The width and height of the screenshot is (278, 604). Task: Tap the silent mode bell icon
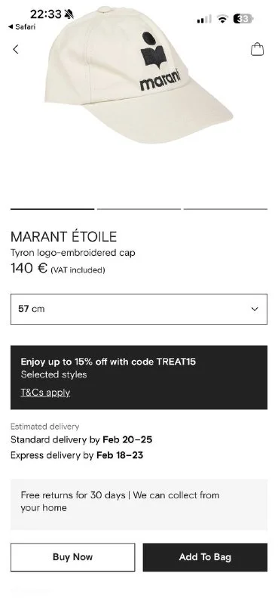(x=69, y=14)
